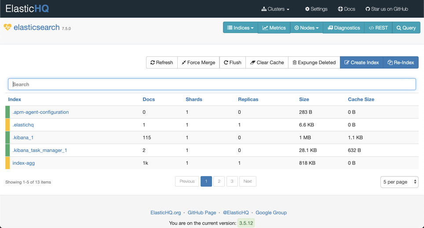The width and height of the screenshot is (424, 228).
Task: Expand the Nodes dropdown
Action: 307,28
